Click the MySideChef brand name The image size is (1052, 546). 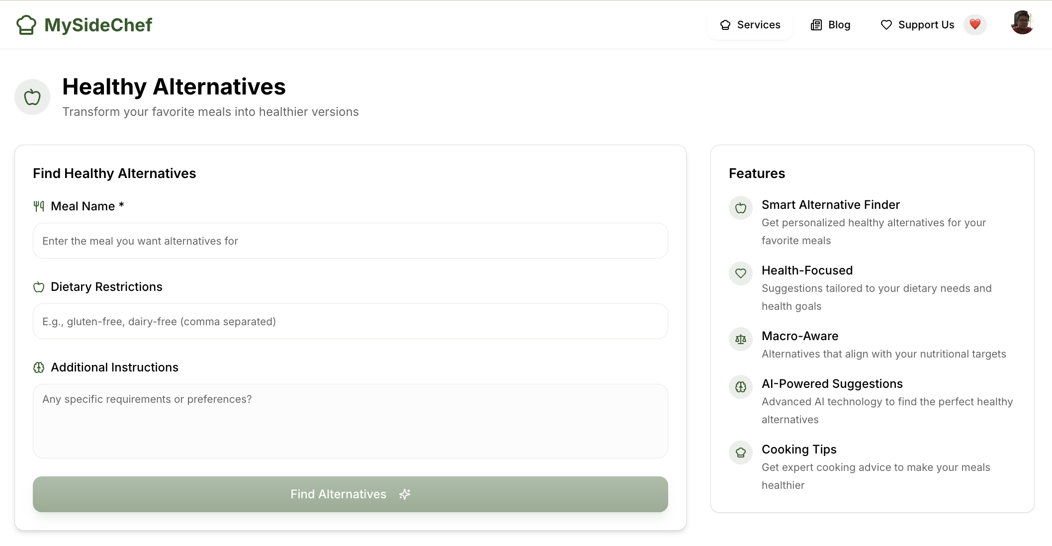coord(98,25)
